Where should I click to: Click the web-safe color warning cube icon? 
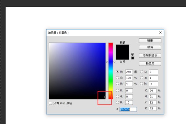coord(133,54)
